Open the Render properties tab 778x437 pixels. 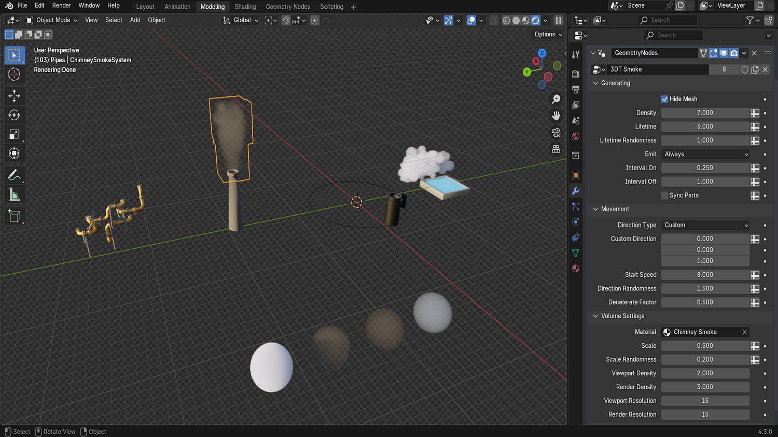pos(576,74)
